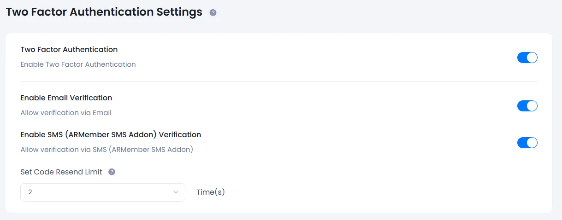Image resolution: width=562 pixels, height=220 pixels.
Task: Click help icon beside Two Factor Authentication Settings
Action: pos(213,13)
